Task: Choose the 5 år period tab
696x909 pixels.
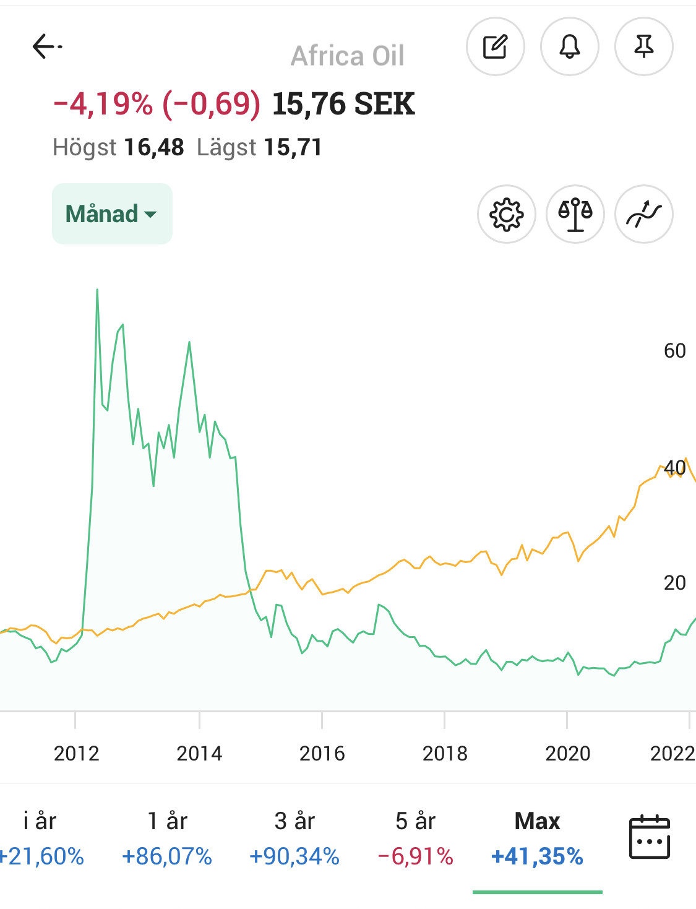Action: (416, 838)
